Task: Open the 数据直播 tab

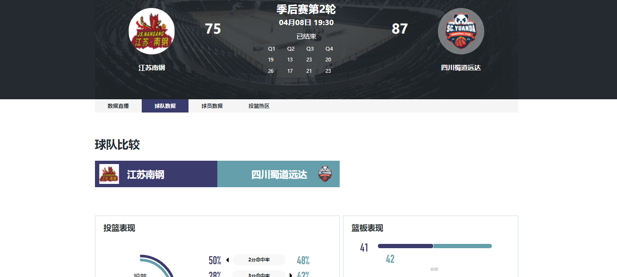Action: (x=118, y=106)
